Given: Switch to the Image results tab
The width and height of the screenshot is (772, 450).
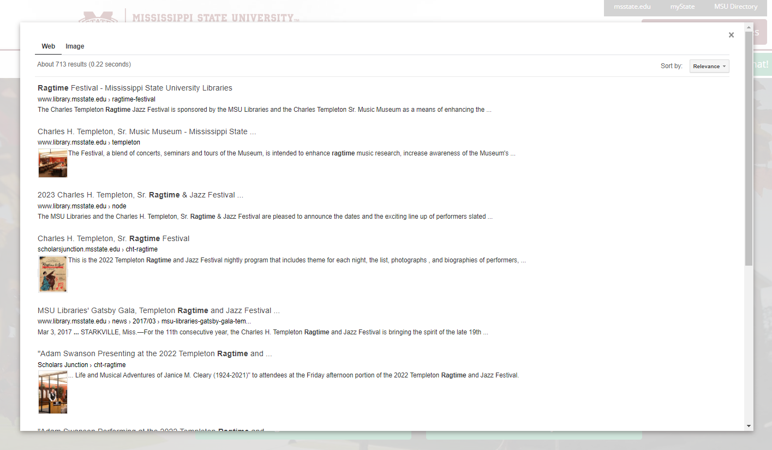Looking at the screenshot, I should [75, 46].
